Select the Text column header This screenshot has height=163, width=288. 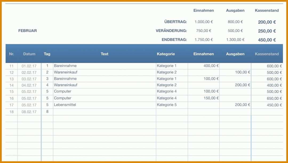105,54
